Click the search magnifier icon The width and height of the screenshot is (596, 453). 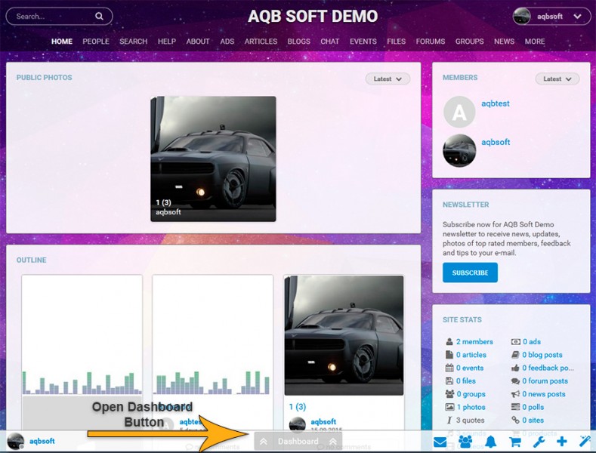point(99,16)
